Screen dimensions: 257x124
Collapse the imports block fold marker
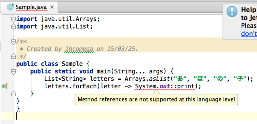[x=13, y=20]
